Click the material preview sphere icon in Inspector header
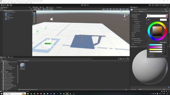170x95 pixels. point(132,10)
